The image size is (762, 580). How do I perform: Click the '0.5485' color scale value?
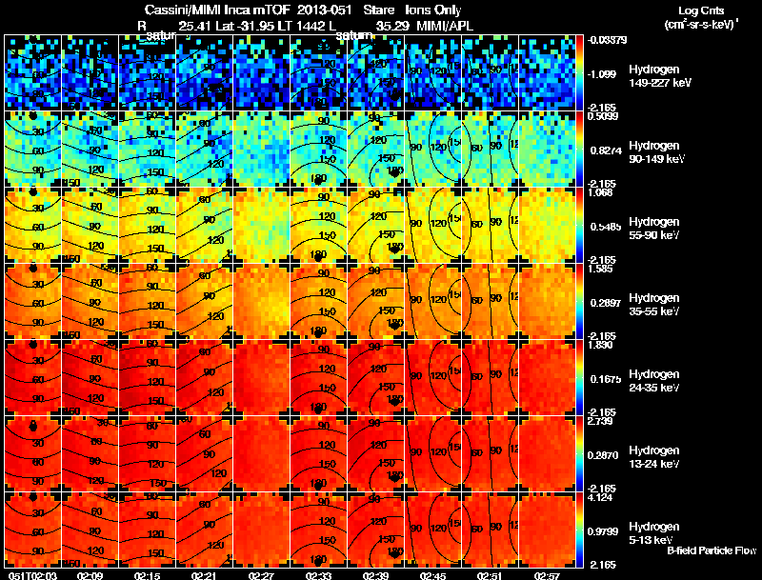click(606, 227)
